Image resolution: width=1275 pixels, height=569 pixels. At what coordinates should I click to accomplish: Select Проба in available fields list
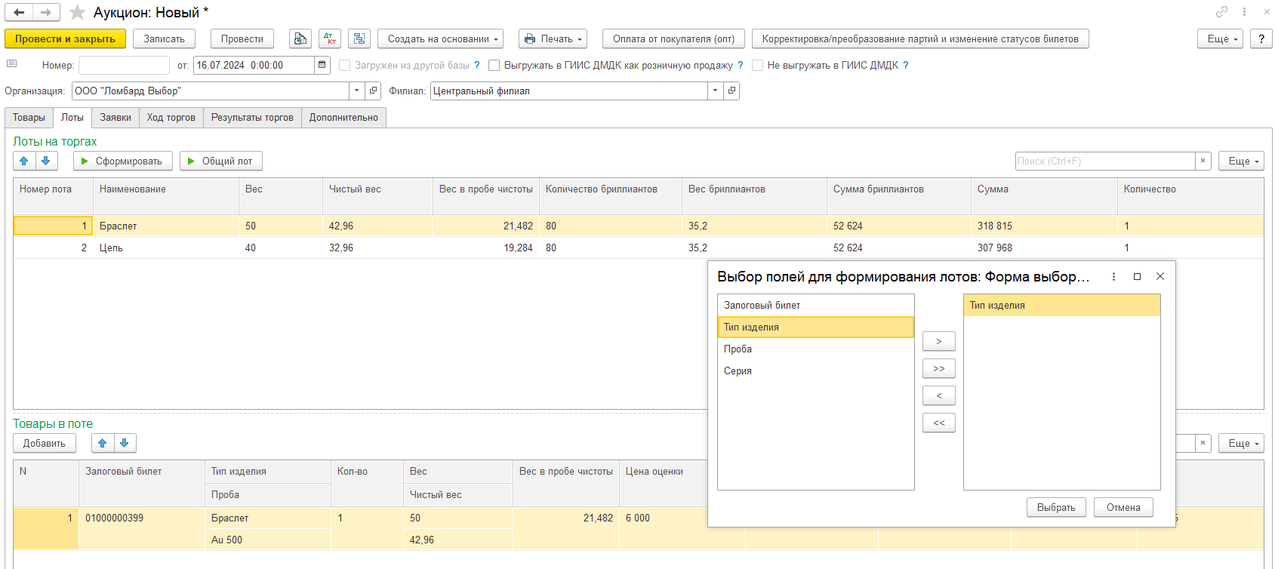(815, 349)
